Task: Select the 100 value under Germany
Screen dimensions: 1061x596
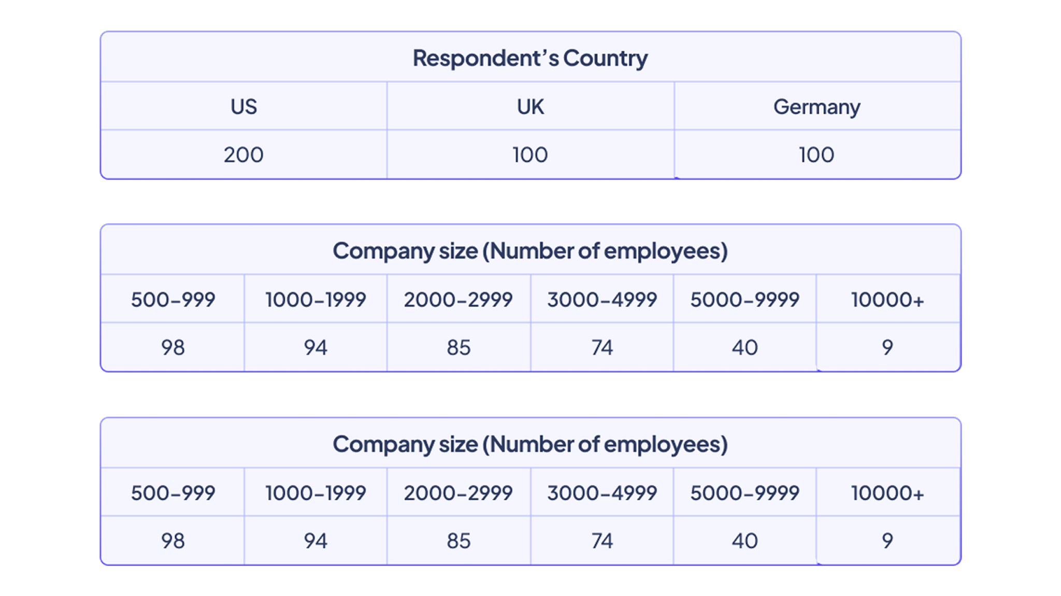Action: (x=816, y=155)
